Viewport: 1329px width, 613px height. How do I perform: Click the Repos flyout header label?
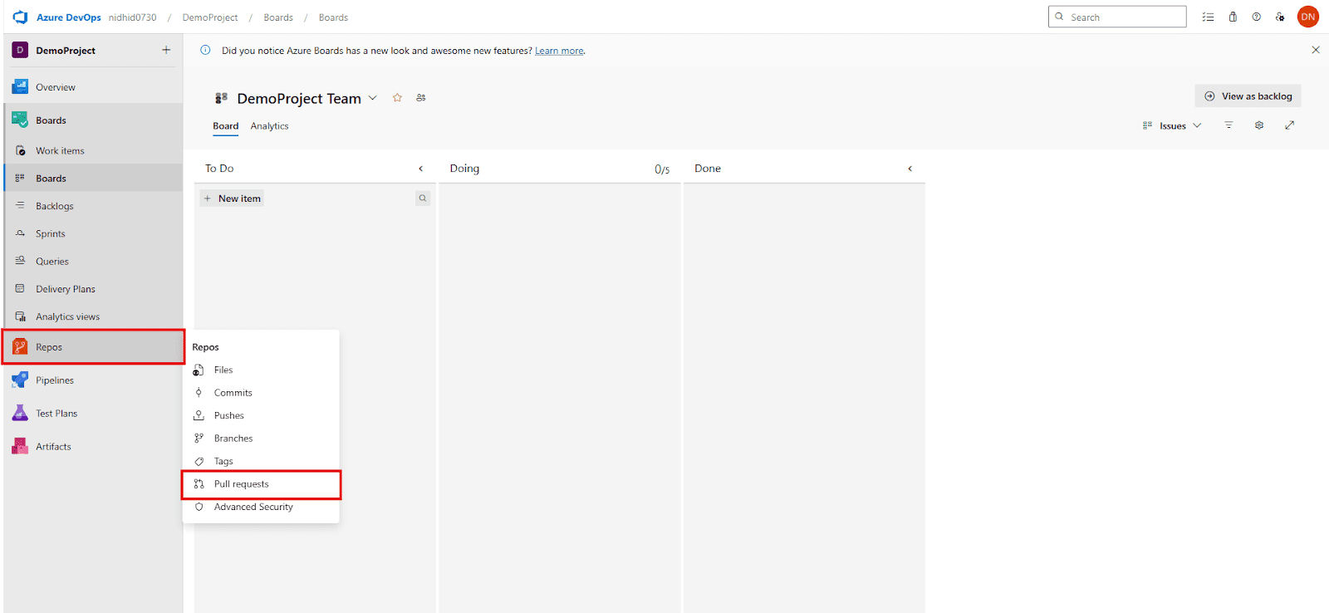click(x=206, y=347)
